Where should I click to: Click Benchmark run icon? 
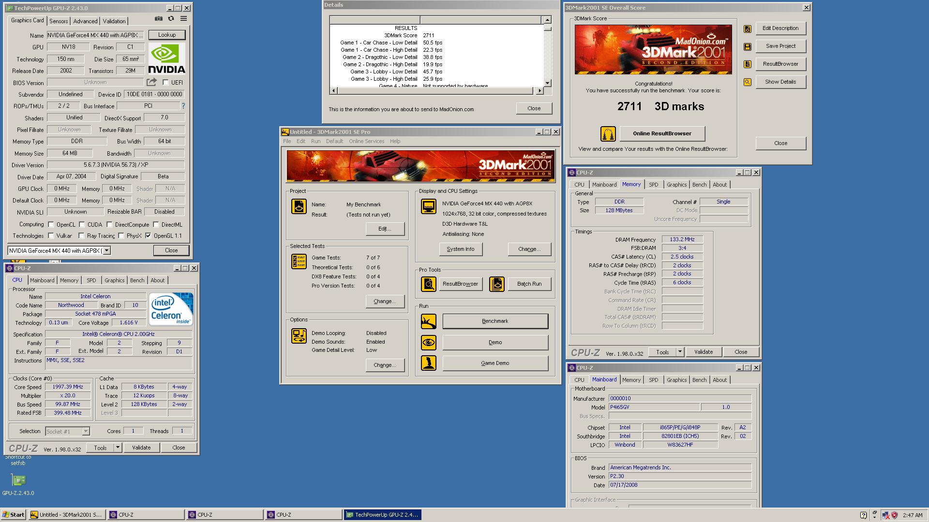point(429,321)
